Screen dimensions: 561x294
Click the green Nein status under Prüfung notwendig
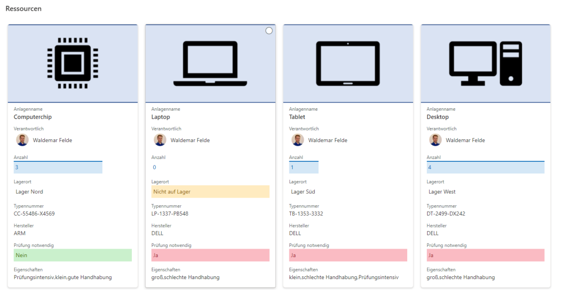tap(72, 255)
